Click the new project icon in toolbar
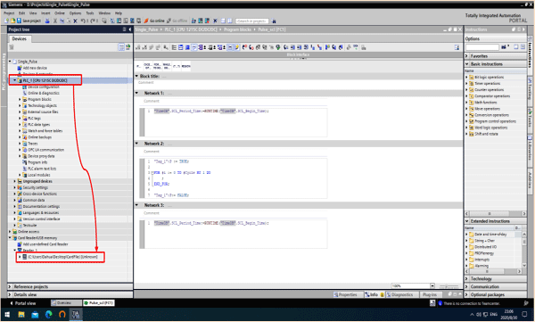535x322 pixels. coord(6,21)
